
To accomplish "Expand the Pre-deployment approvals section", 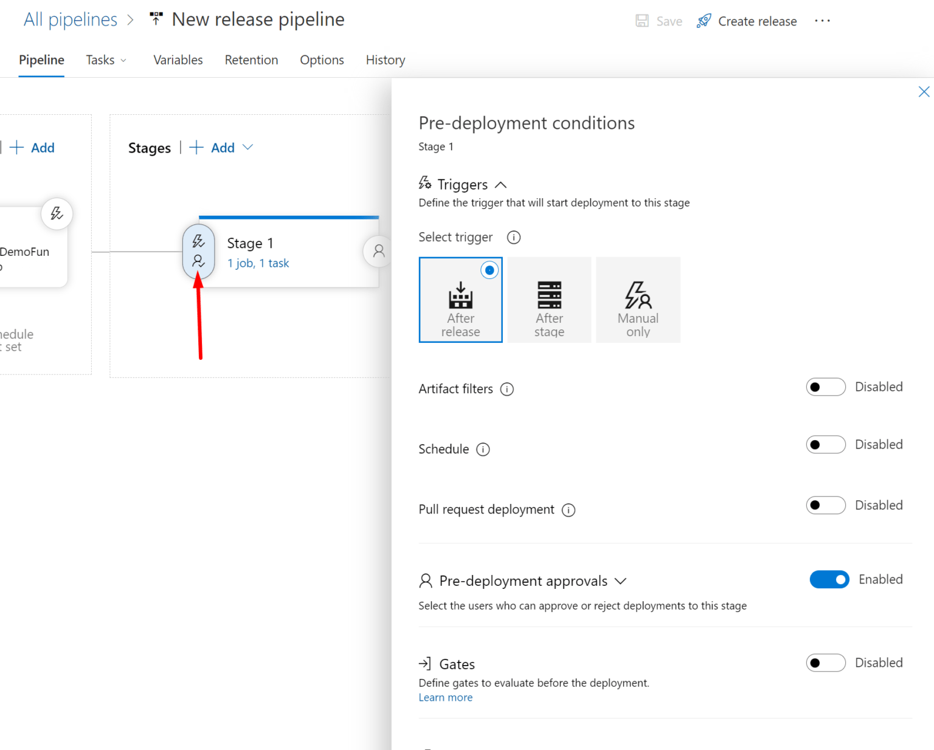I will pos(620,581).
